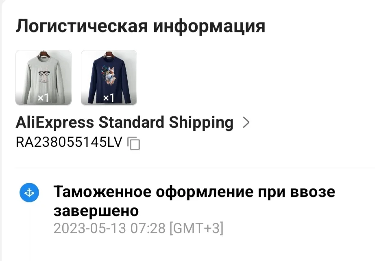The width and height of the screenshot is (375, 261).
Task: Click the word завершено in the status
Action: [x=96, y=211]
